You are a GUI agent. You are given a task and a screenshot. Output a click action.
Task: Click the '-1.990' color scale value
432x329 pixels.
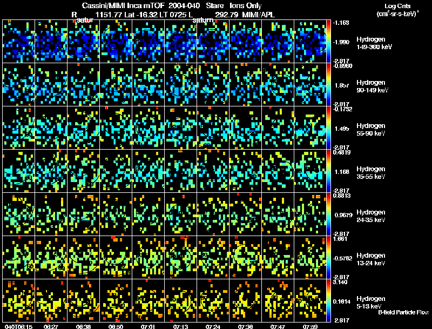pyautogui.click(x=341, y=42)
